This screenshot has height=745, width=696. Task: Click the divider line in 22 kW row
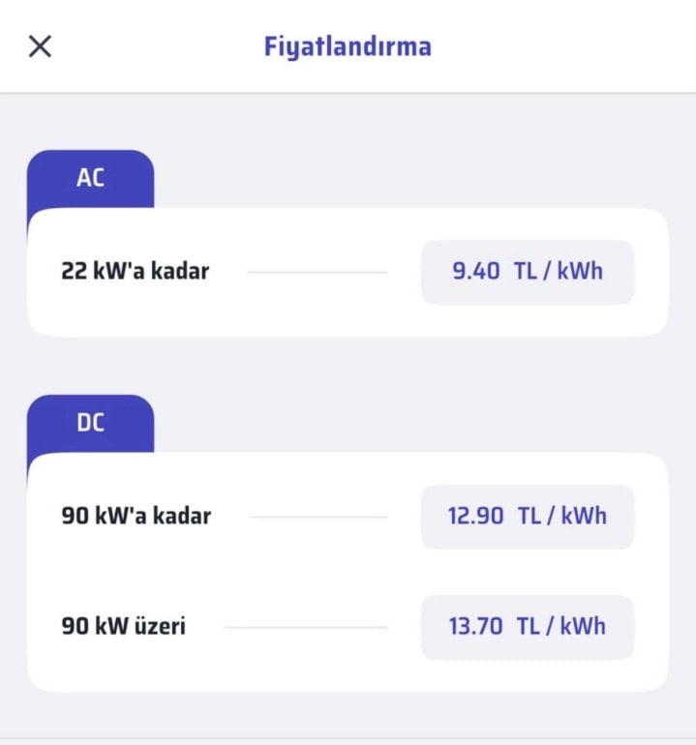318,272
